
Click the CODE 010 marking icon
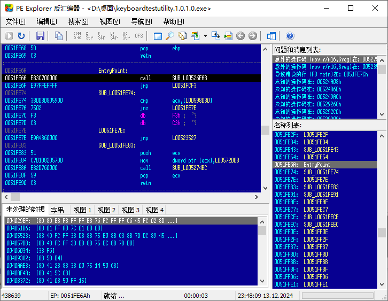(77, 36)
